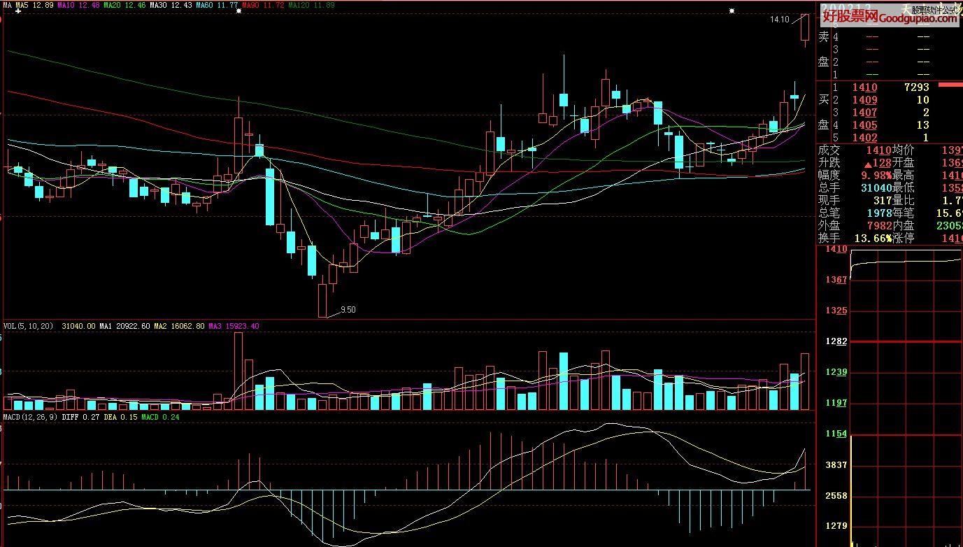The height and width of the screenshot is (547, 963).
Task: Click bid level 3 price 1407
Action: click(x=864, y=113)
